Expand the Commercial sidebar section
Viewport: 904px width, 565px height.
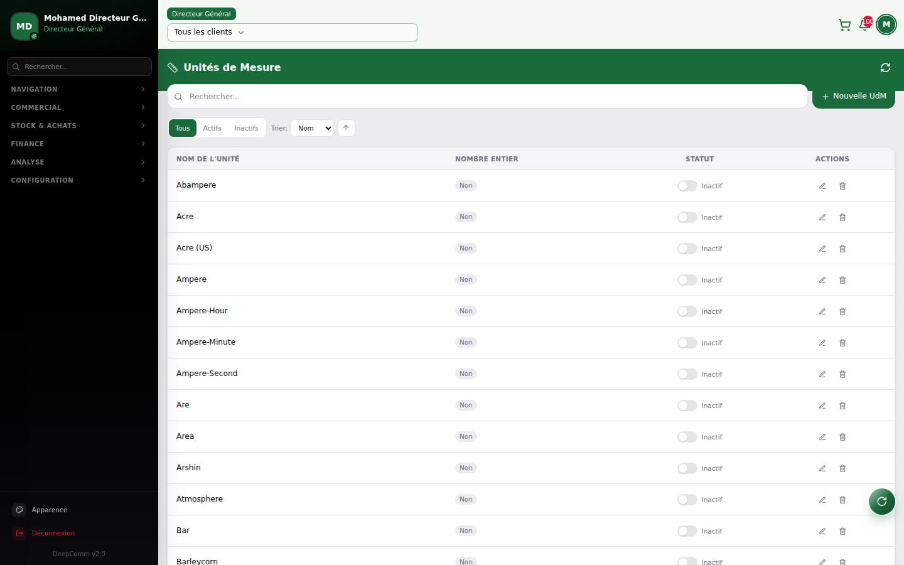tap(79, 107)
